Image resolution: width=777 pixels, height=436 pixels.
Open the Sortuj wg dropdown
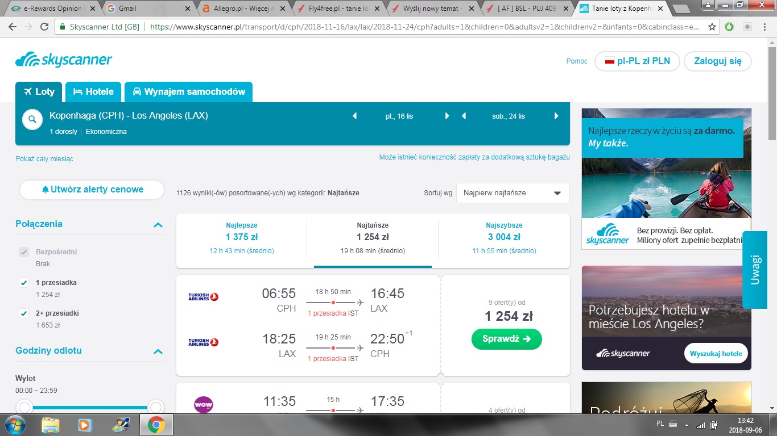pos(513,193)
